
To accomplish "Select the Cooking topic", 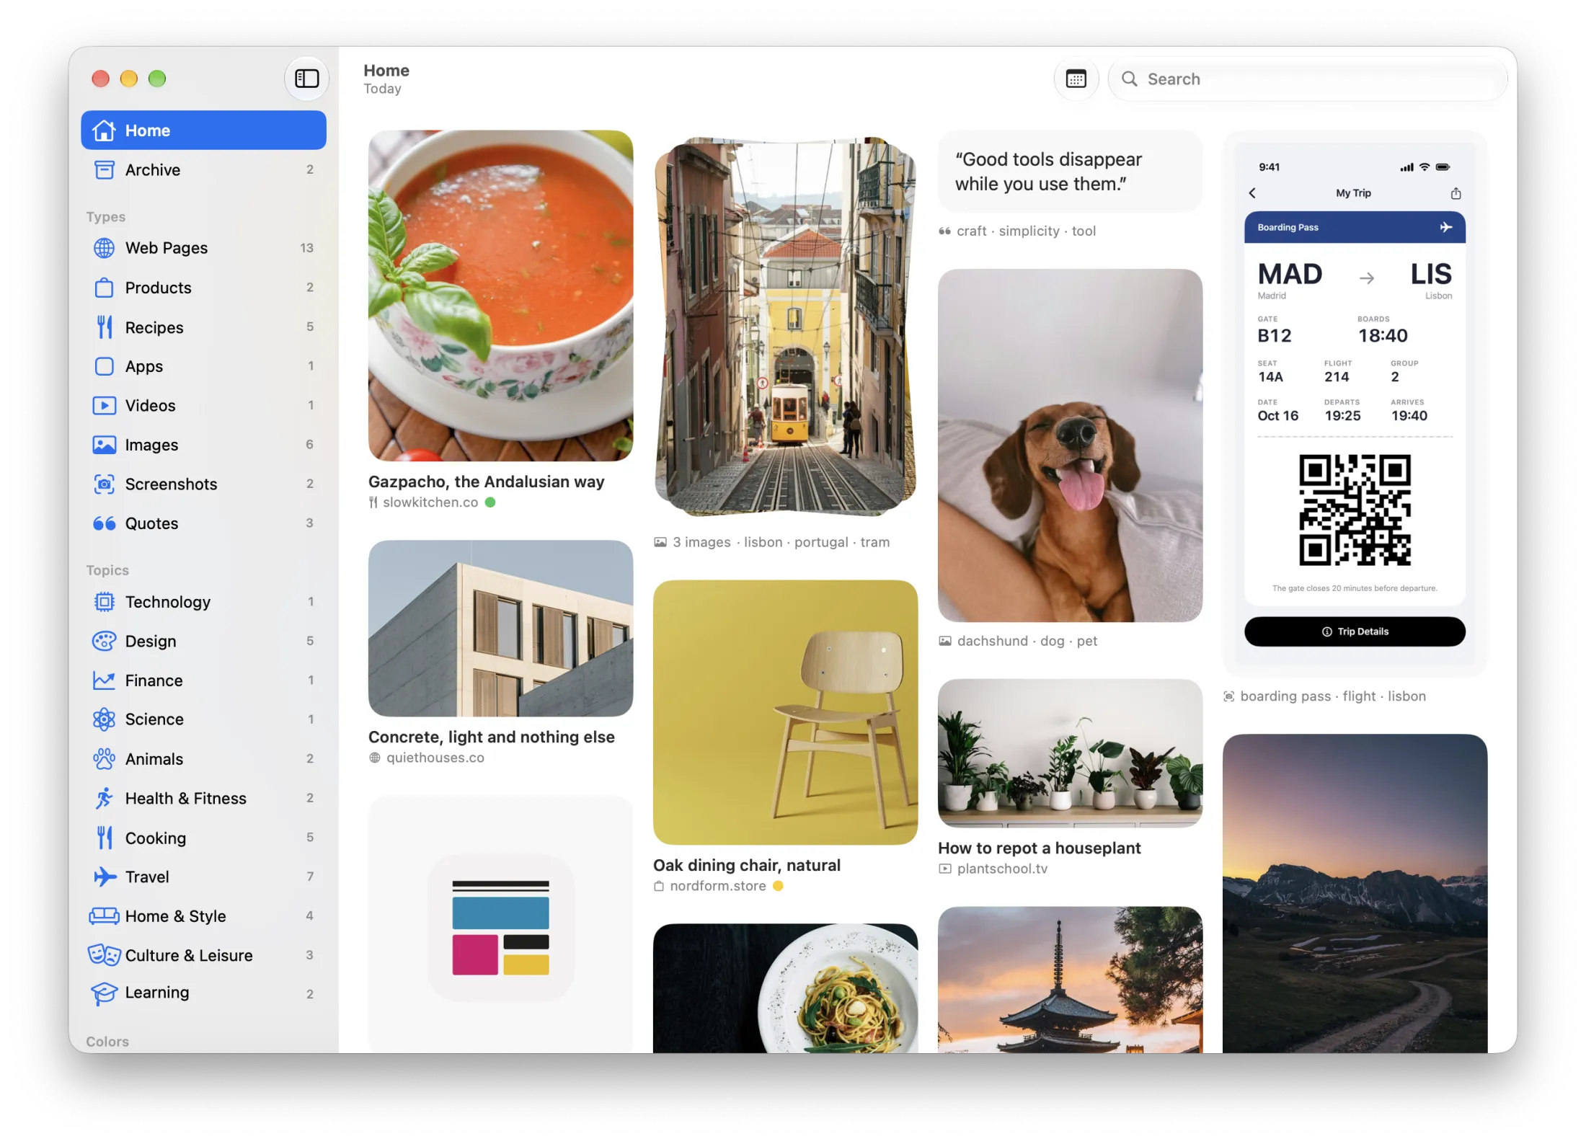I will pos(203,838).
